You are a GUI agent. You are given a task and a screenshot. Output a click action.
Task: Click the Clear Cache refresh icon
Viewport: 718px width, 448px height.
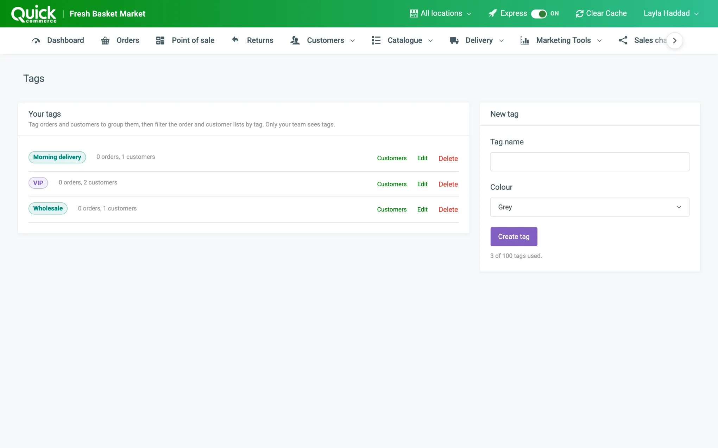579,14
